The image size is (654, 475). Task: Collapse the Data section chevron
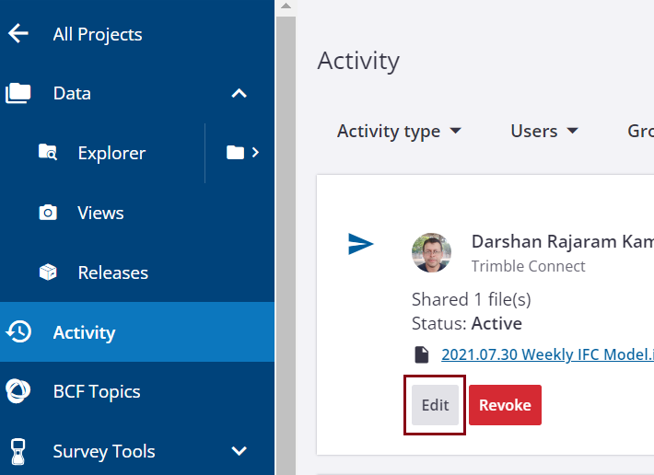pos(239,93)
